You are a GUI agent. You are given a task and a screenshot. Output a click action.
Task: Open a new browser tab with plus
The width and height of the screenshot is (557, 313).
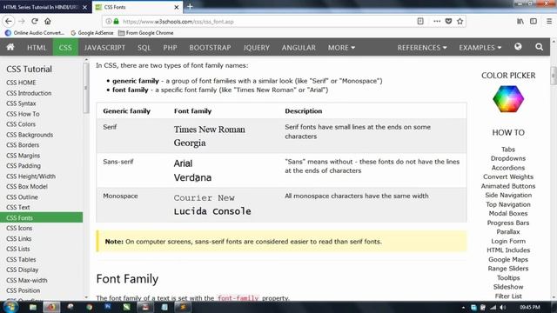pyautogui.click(x=190, y=7)
